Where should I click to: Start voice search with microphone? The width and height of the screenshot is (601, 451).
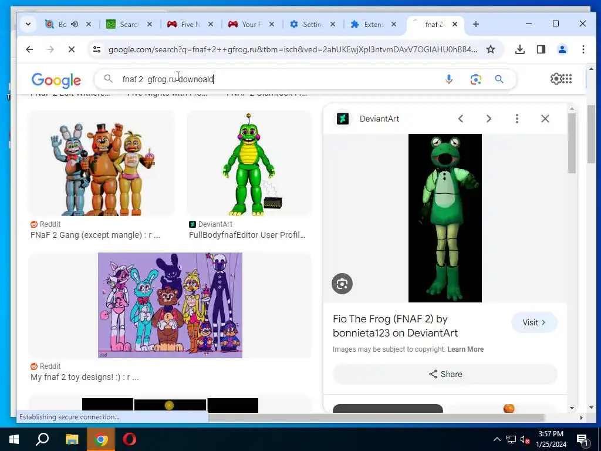tap(449, 79)
